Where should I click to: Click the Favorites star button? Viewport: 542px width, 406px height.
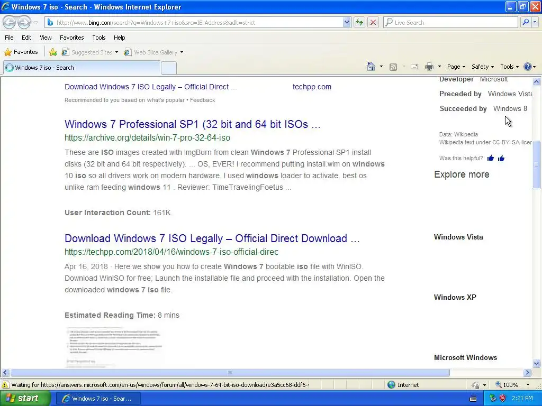(21, 52)
